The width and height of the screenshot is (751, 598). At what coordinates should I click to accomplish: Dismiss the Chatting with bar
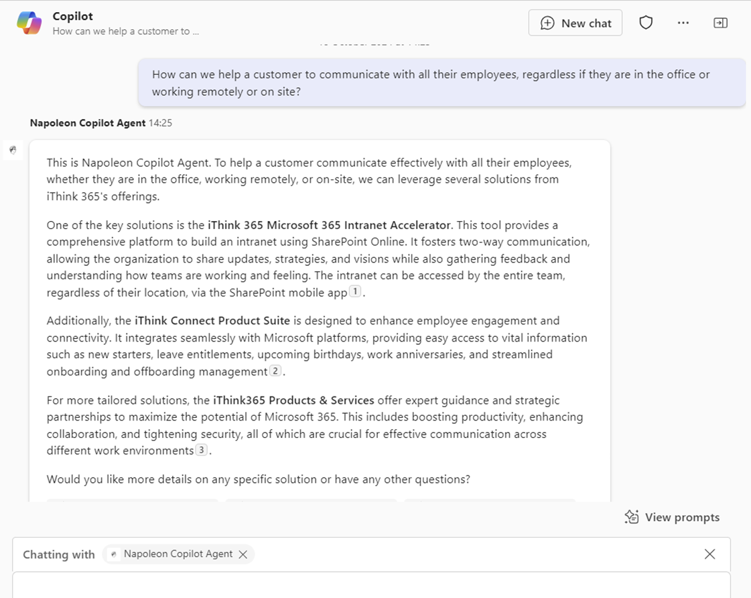[x=709, y=554]
